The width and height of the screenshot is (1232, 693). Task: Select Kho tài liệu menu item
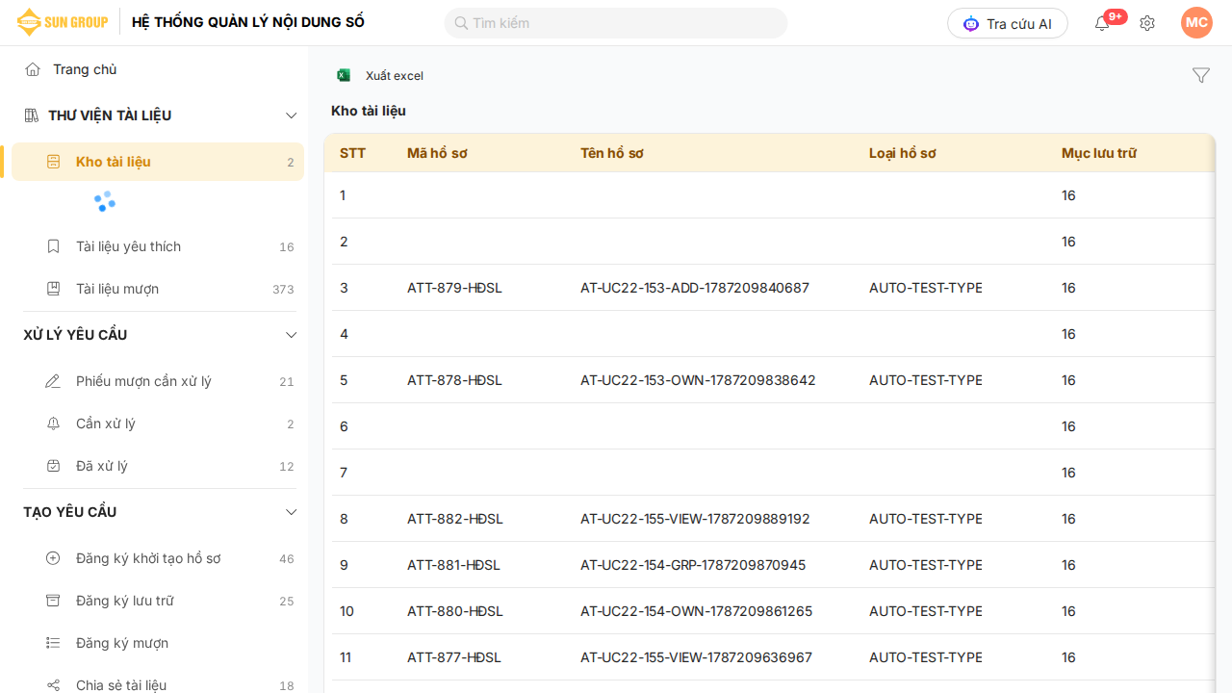[158, 162]
